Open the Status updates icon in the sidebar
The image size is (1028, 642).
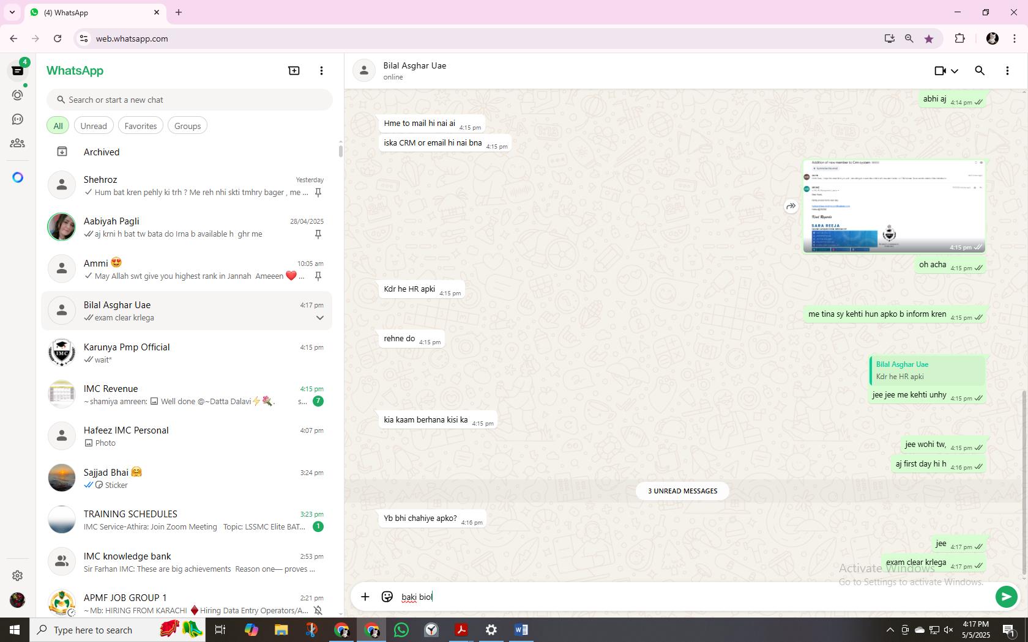coord(18,95)
